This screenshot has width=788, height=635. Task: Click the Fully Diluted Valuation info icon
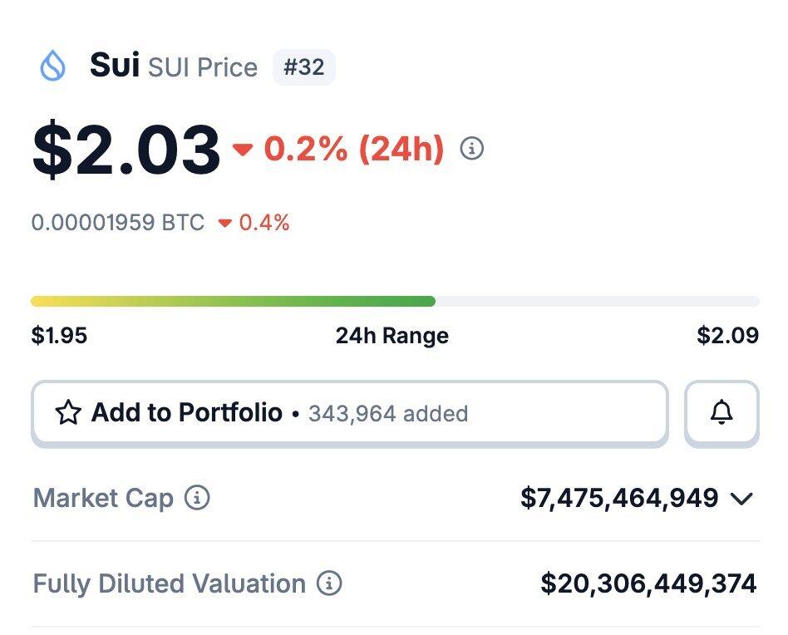[329, 583]
